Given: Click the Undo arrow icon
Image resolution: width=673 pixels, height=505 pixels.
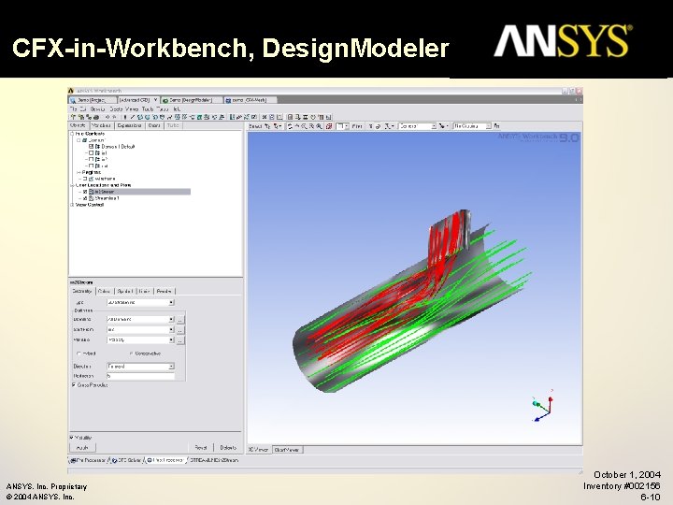Looking at the screenshot, I should click(107, 117).
